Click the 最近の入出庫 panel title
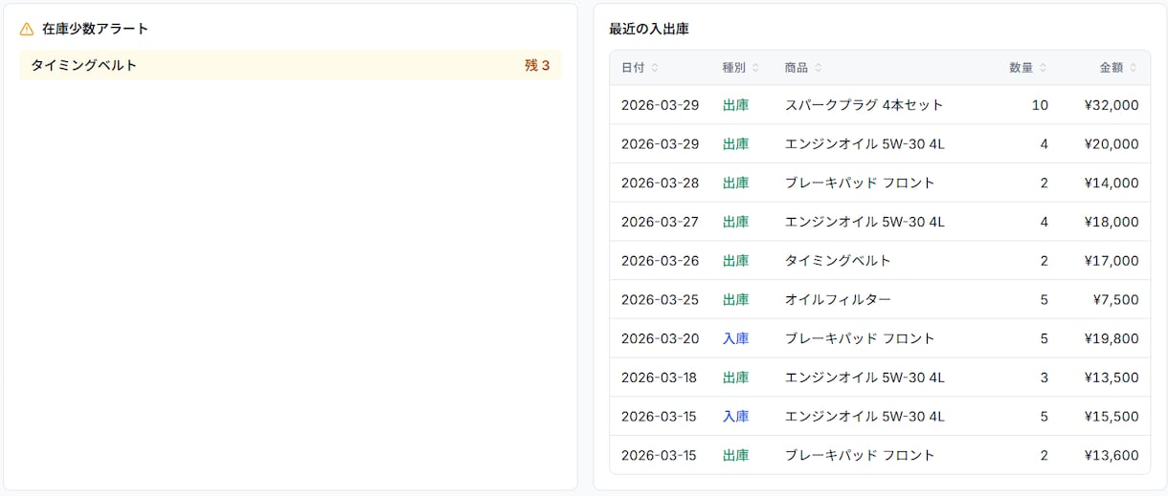Screen dimensions: 1168x496 (649, 29)
